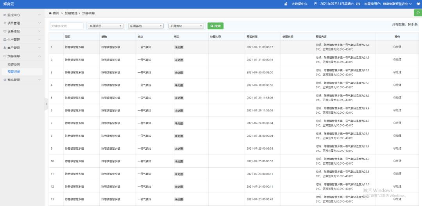
Task: Click the 未处理 status tag in row 2
Action: pos(179,60)
